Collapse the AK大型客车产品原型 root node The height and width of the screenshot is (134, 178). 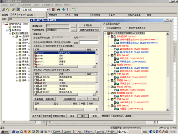click(105, 33)
